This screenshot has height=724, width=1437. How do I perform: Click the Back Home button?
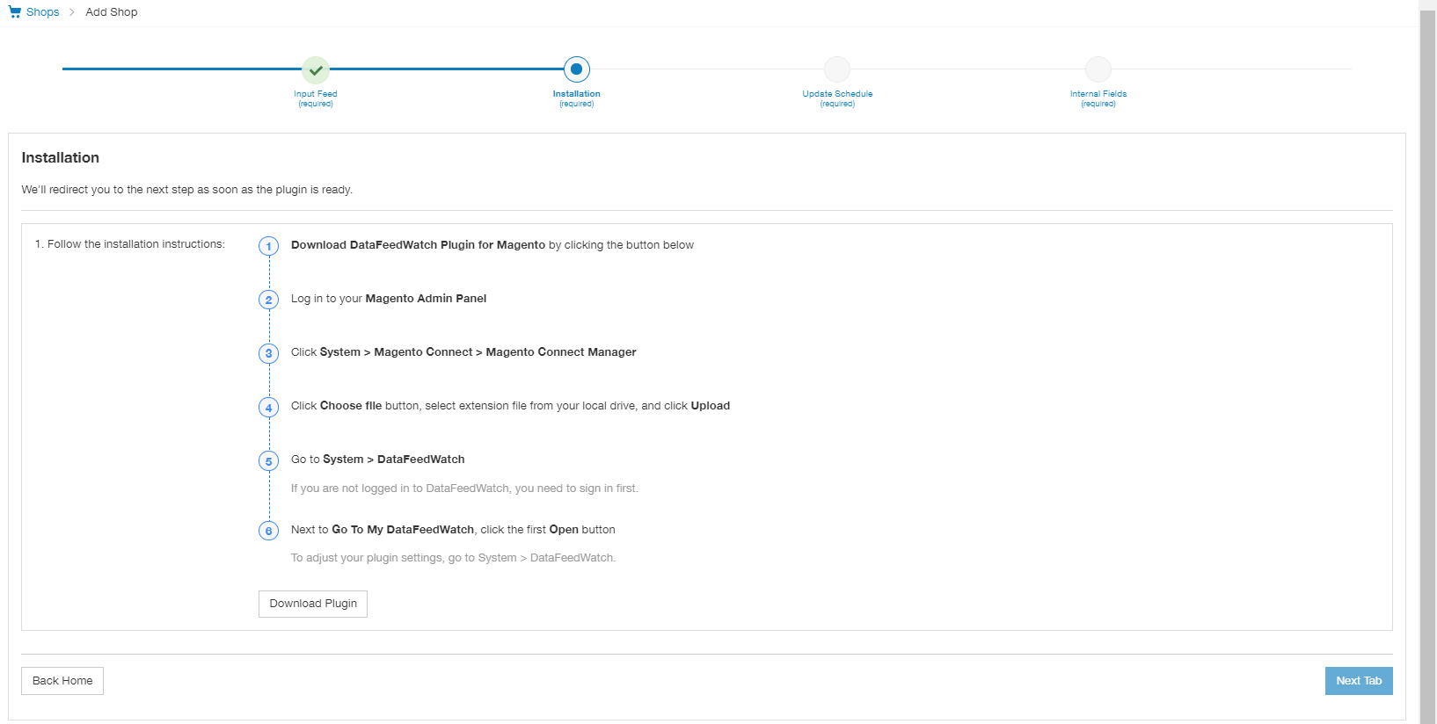[x=62, y=681]
